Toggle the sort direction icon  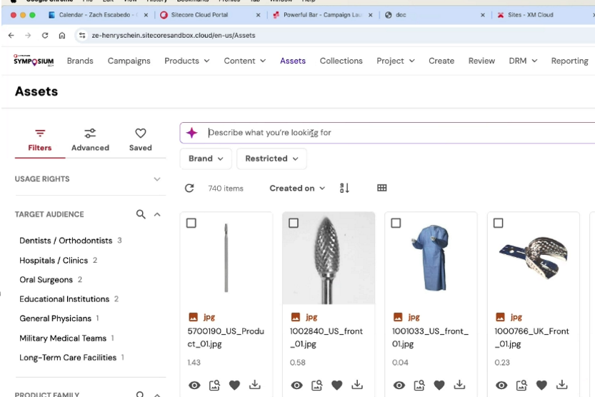[x=344, y=188]
